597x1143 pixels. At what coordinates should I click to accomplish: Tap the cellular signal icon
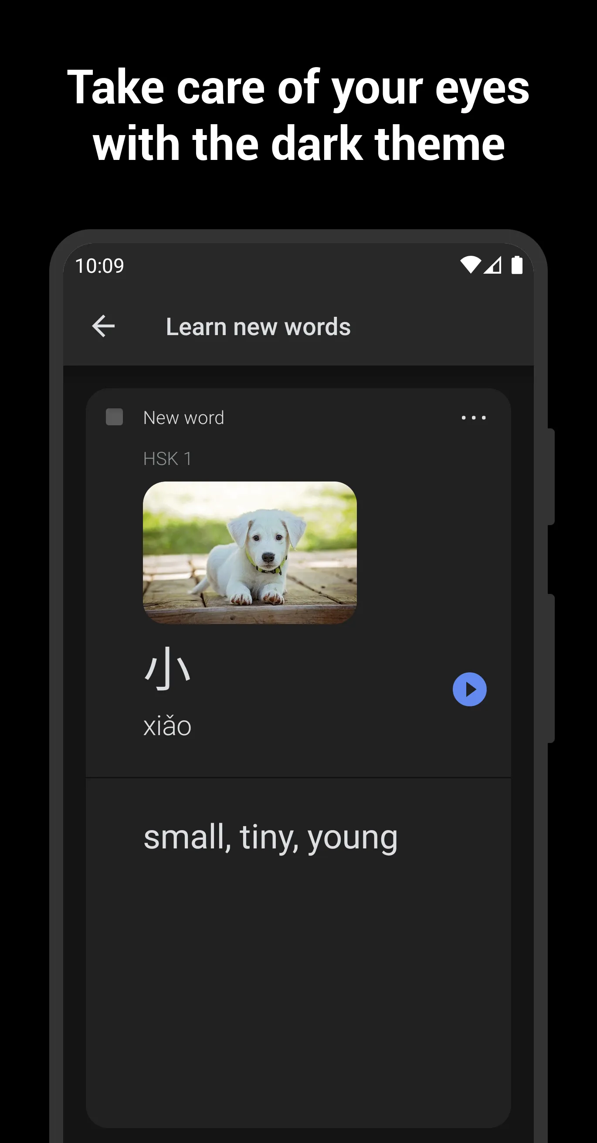coord(493,265)
